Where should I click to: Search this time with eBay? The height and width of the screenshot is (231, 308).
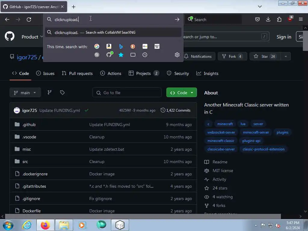coord(145,46)
